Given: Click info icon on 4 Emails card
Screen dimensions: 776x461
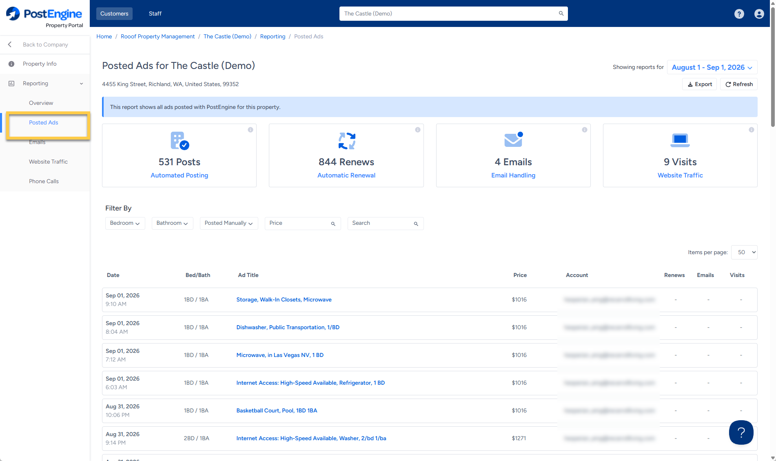Looking at the screenshot, I should click(x=584, y=130).
